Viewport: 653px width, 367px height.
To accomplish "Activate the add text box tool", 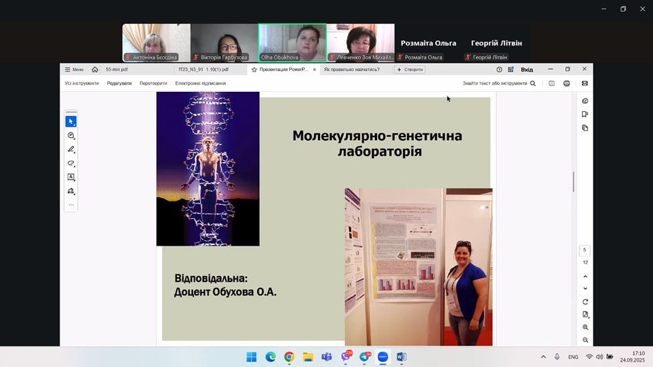I will click(x=70, y=177).
